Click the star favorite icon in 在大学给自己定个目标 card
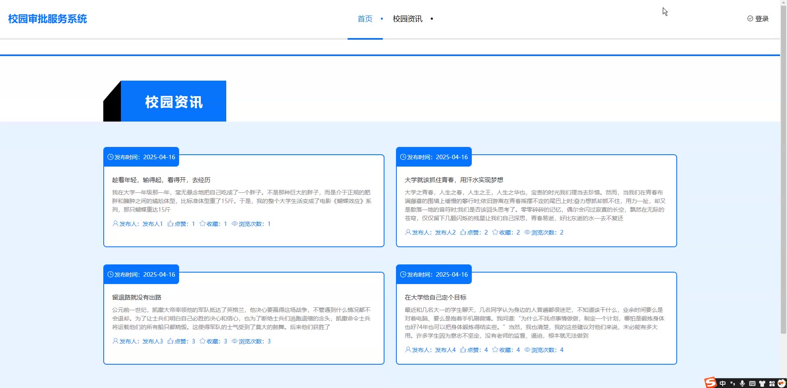Image resolution: width=787 pixels, height=388 pixels. [x=495, y=350]
